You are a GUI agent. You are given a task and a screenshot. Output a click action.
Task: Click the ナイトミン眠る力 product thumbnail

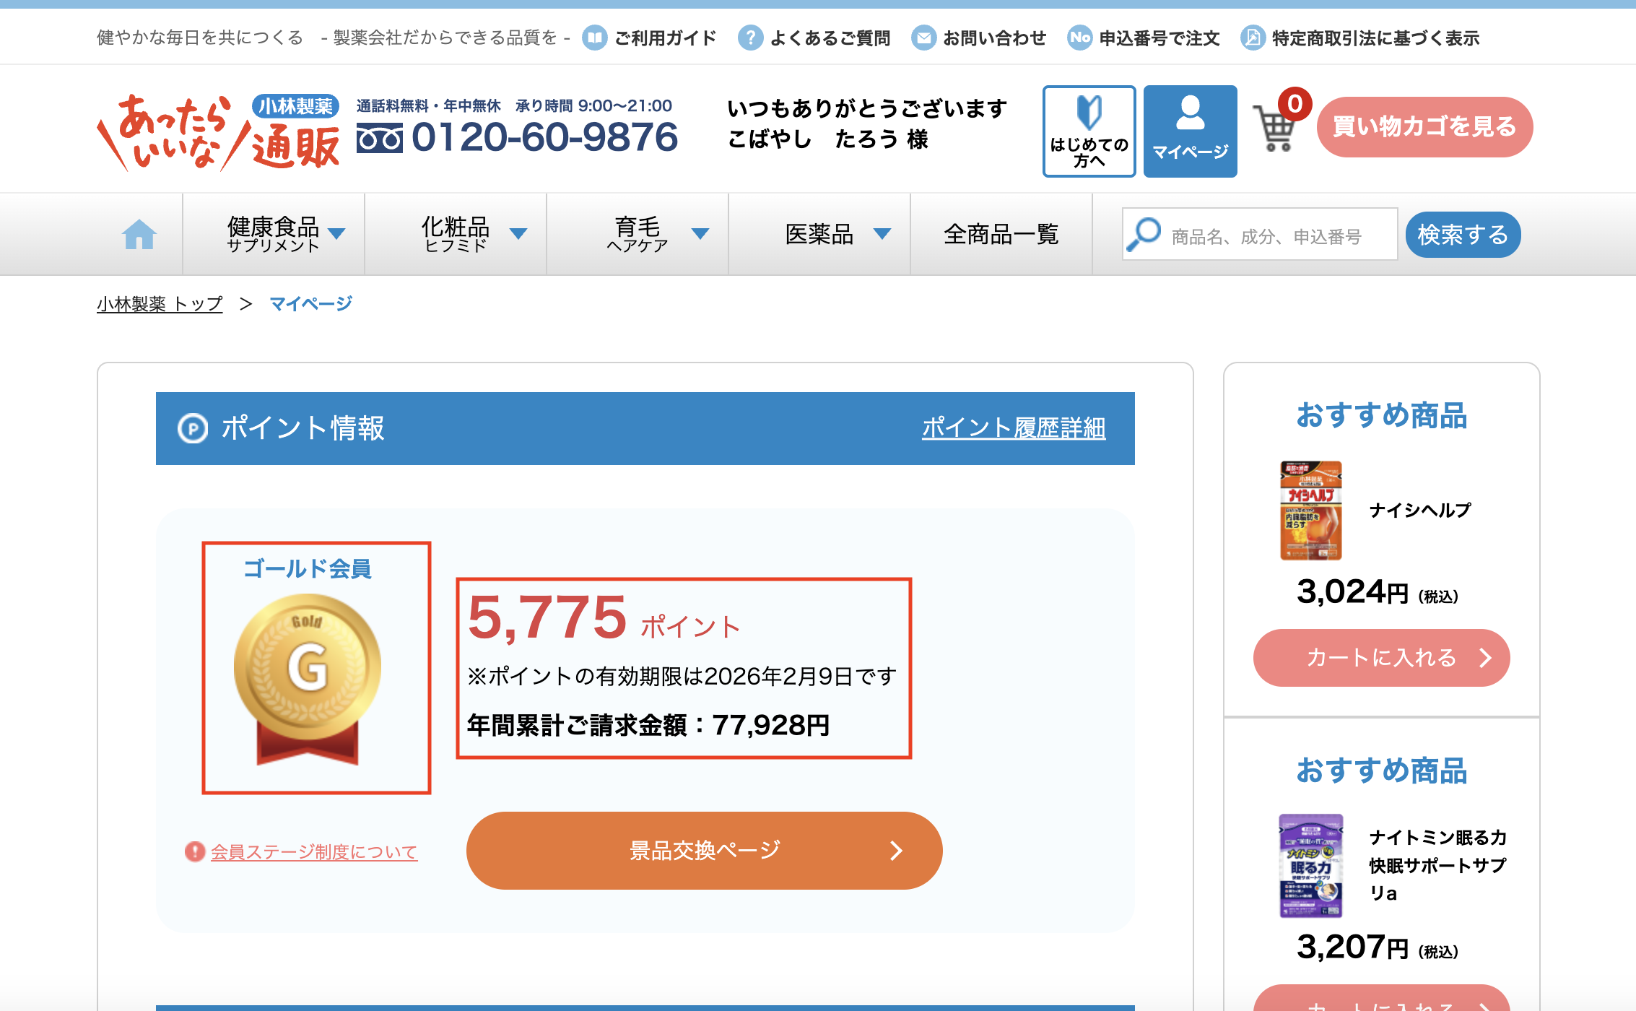tap(1310, 866)
